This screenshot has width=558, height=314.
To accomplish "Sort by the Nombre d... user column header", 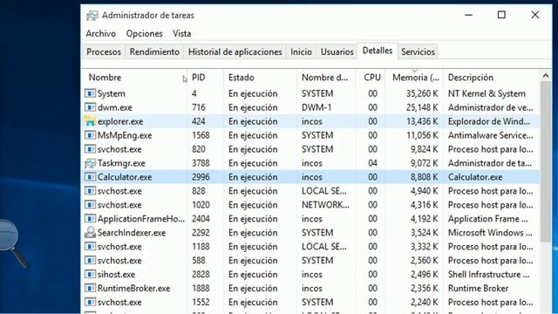I will tap(326, 78).
